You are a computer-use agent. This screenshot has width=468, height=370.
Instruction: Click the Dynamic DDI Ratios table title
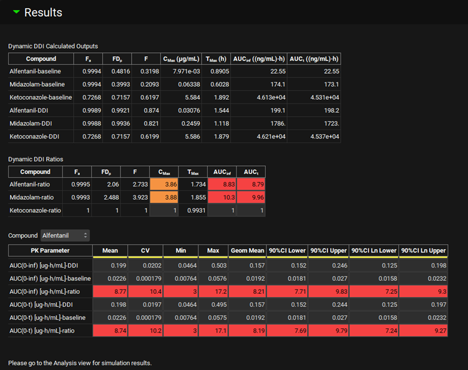point(36,159)
